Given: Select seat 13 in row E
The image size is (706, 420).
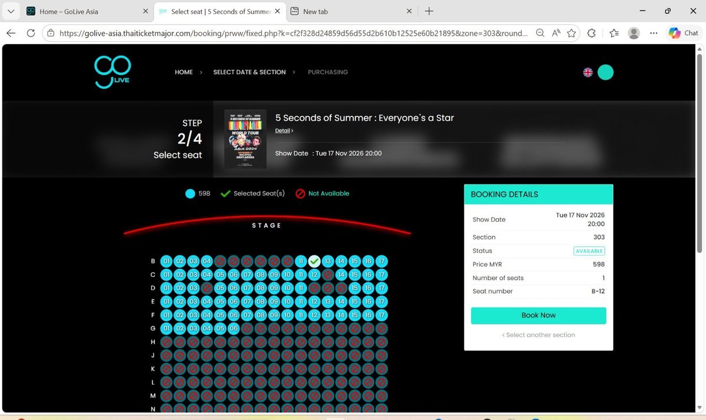Looking at the screenshot, I should click(x=328, y=302).
